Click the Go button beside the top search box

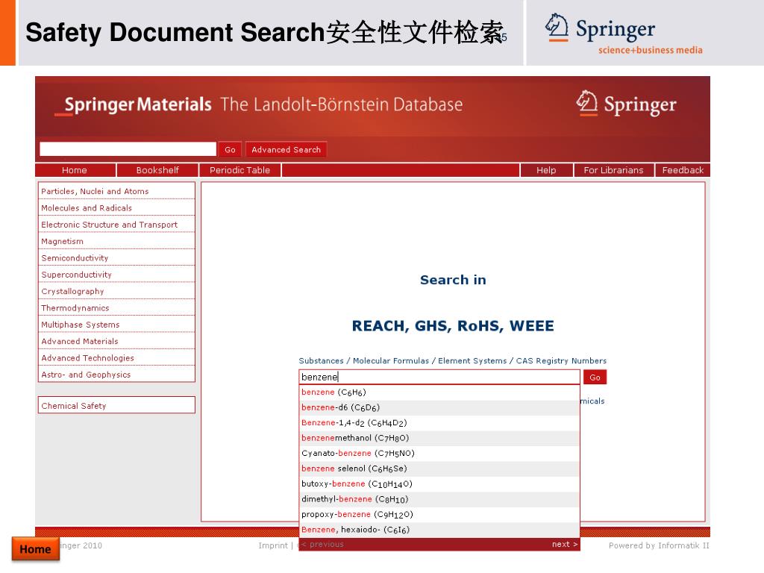[230, 149]
